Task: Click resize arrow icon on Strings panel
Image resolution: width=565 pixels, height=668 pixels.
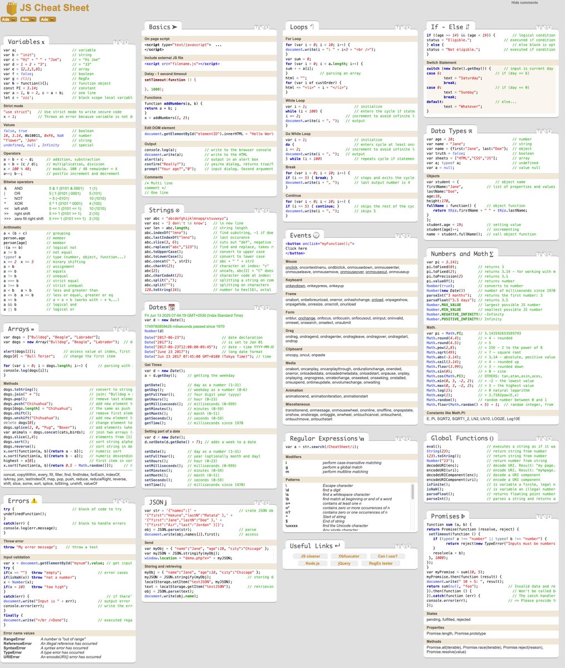Action: point(261,210)
